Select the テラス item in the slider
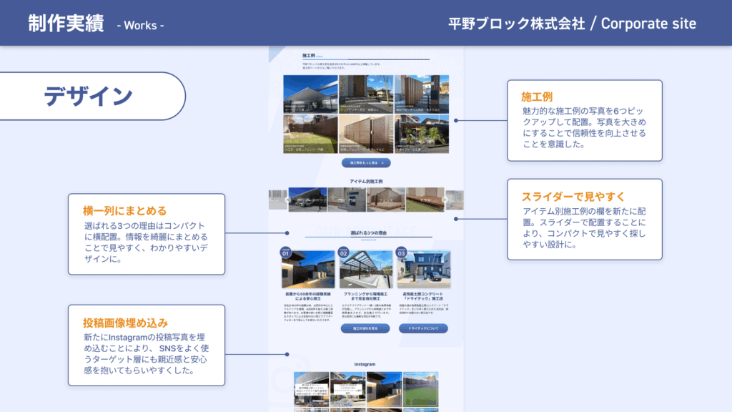The width and height of the screenshot is (732, 412). 425,200
